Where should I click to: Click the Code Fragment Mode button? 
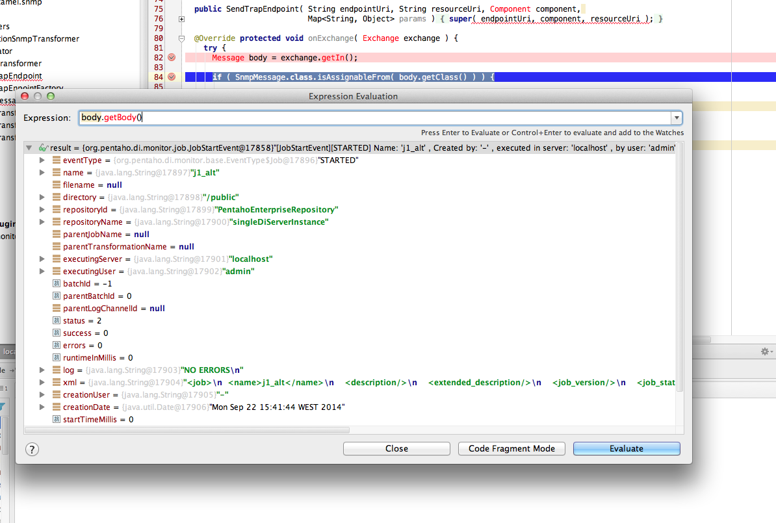pyautogui.click(x=511, y=448)
